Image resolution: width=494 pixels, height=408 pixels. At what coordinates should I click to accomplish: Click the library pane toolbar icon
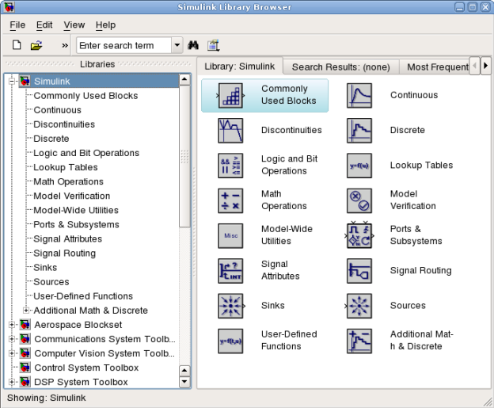click(213, 45)
